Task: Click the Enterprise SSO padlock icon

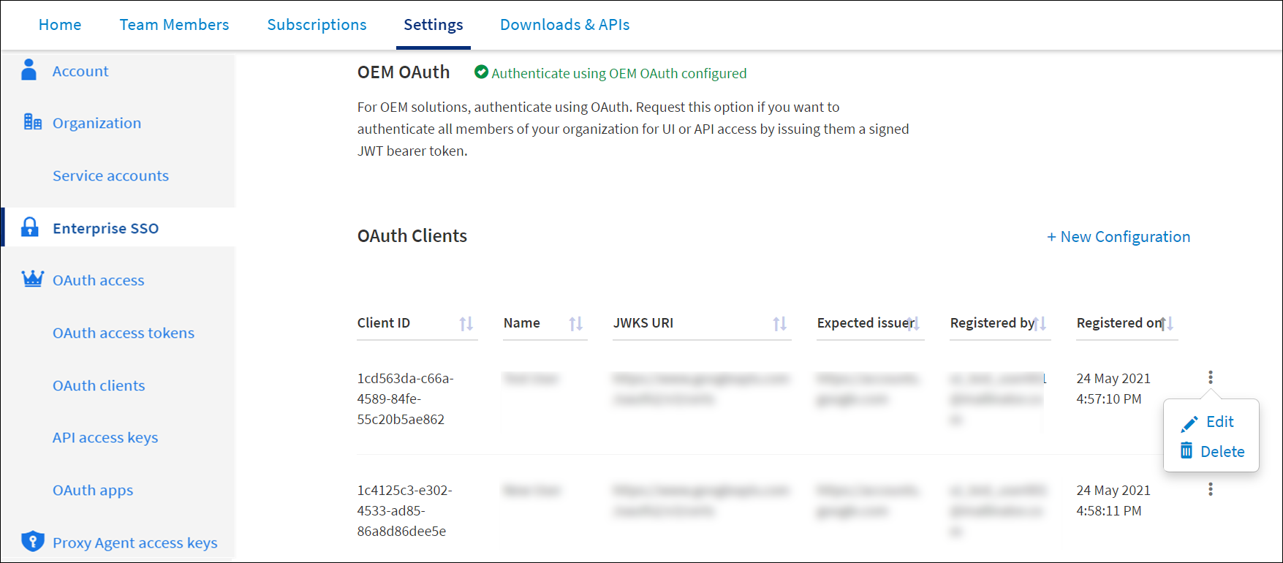Action: [30, 227]
